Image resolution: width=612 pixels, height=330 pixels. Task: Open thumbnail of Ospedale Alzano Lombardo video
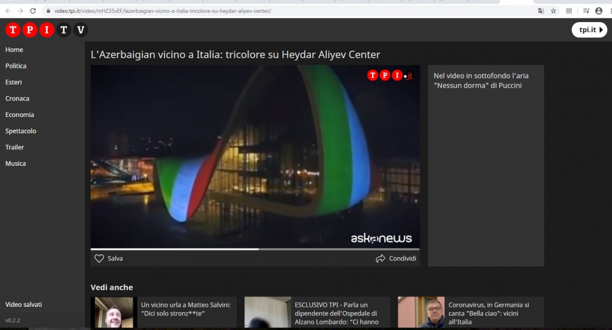(x=268, y=312)
